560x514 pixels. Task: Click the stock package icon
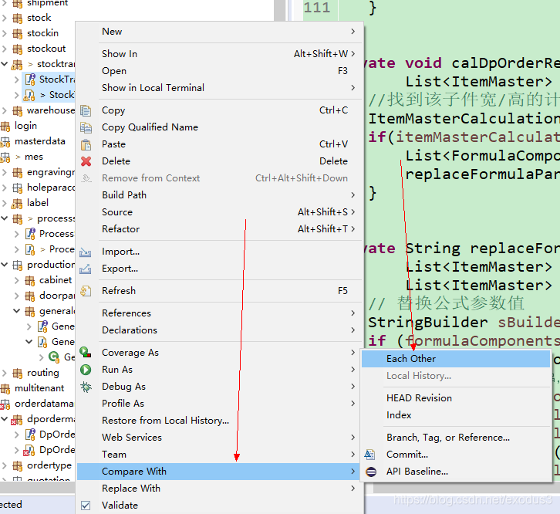[17, 18]
